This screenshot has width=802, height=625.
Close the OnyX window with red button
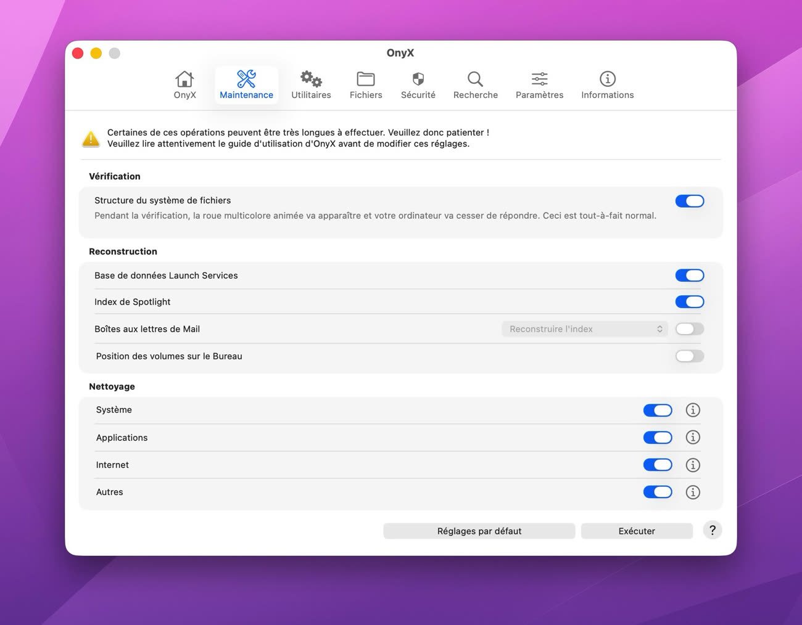click(78, 53)
